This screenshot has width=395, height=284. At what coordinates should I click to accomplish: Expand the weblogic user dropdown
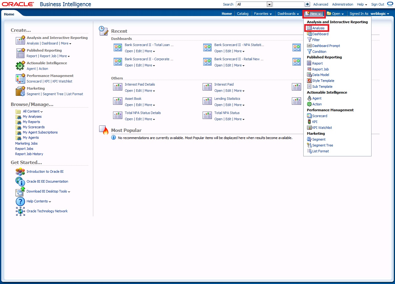380,14
